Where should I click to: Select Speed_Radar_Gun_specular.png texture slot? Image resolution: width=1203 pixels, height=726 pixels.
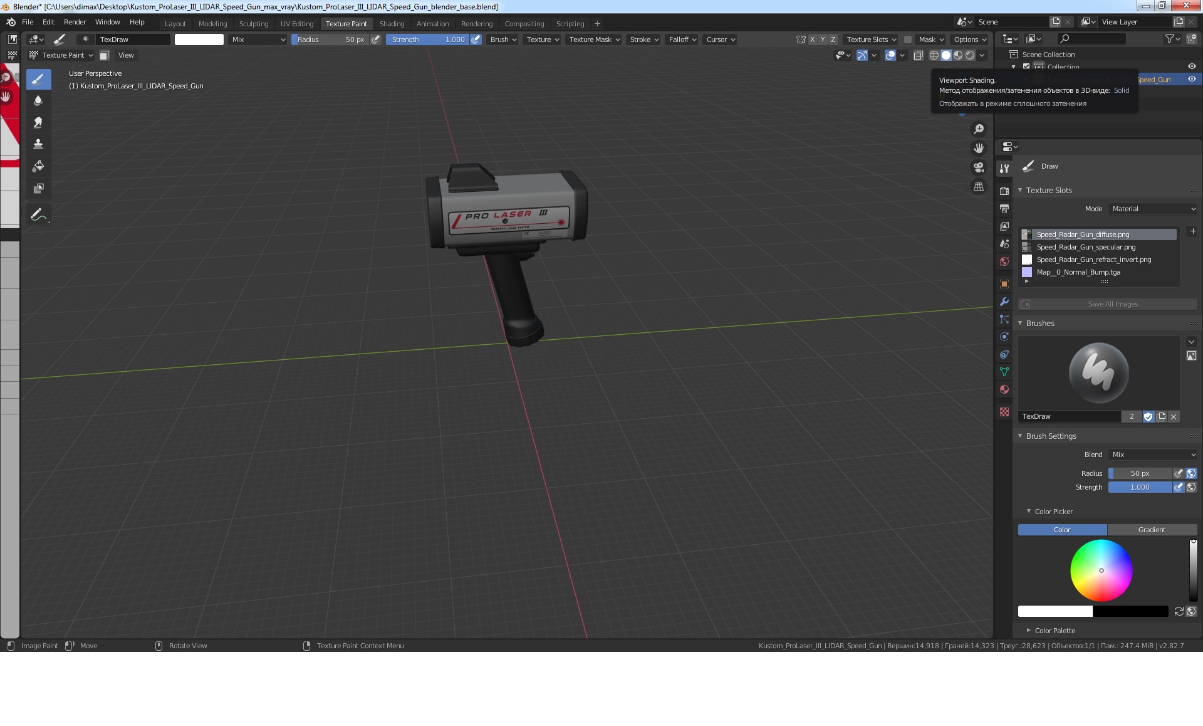1085,247
